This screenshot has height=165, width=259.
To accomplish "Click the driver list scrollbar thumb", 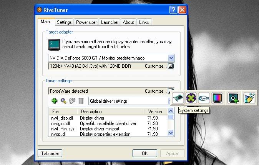I will point(171,117).
